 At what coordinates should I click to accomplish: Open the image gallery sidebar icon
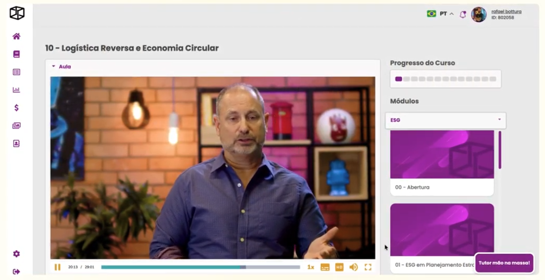coord(16,126)
